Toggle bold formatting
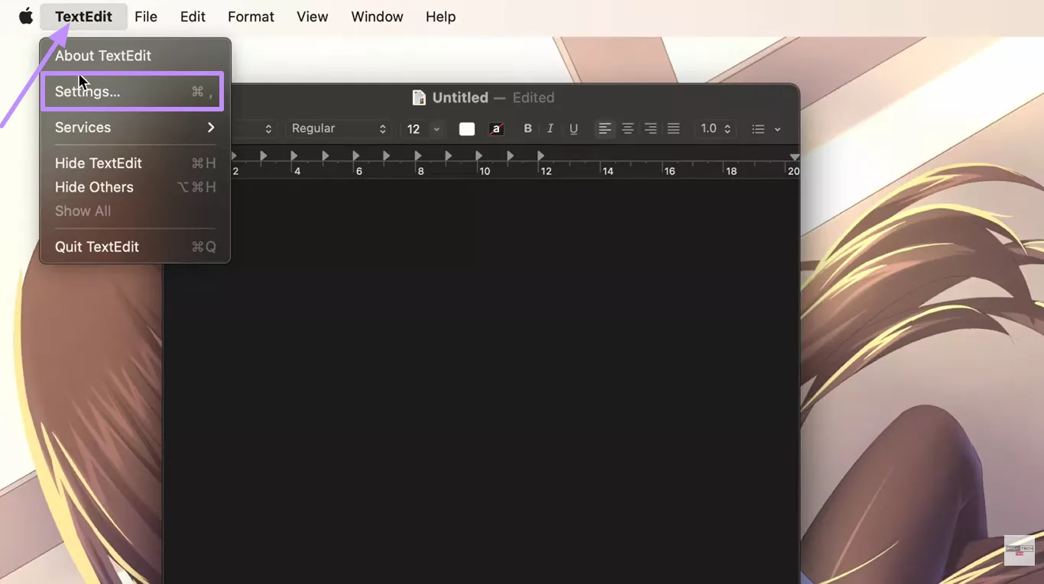 [x=527, y=129]
